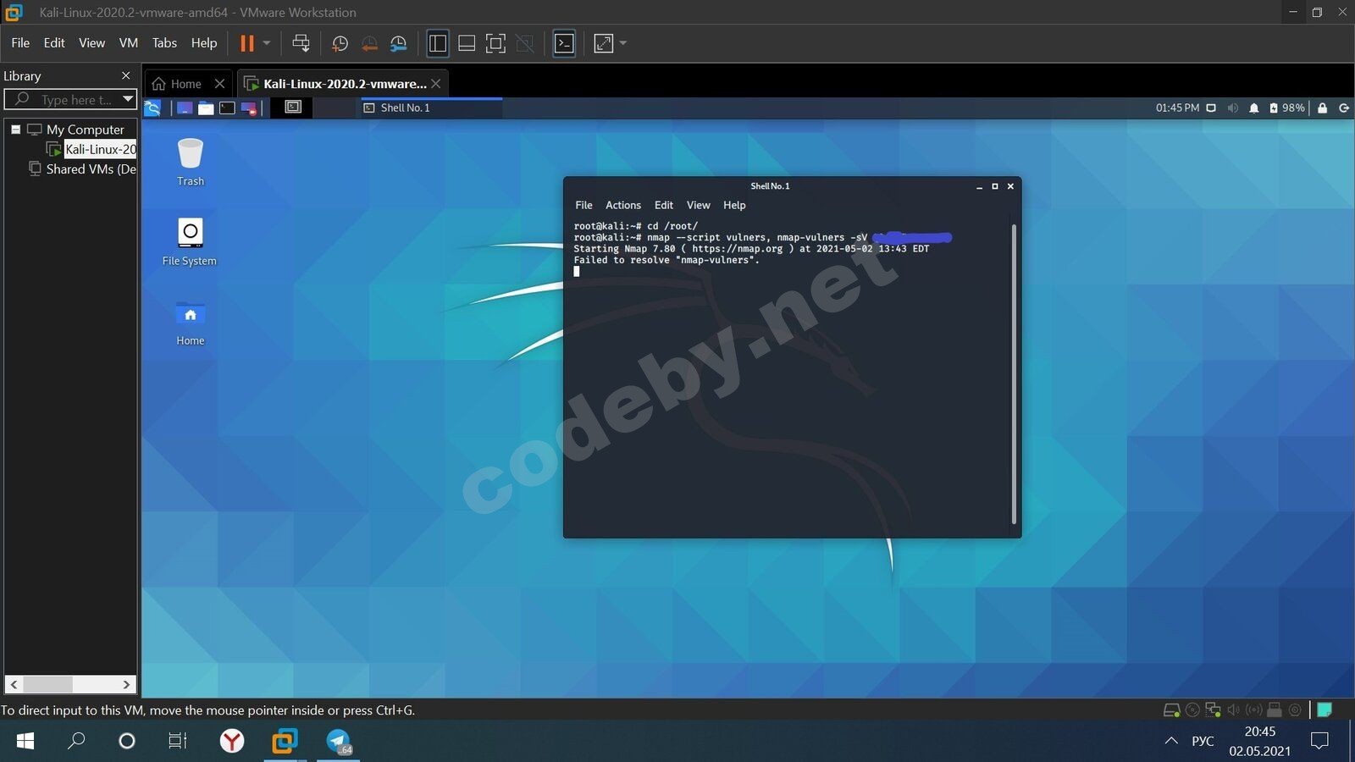Image resolution: width=1355 pixels, height=762 pixels.
Task: Switch to the Home tab
Action: point(178,84)
